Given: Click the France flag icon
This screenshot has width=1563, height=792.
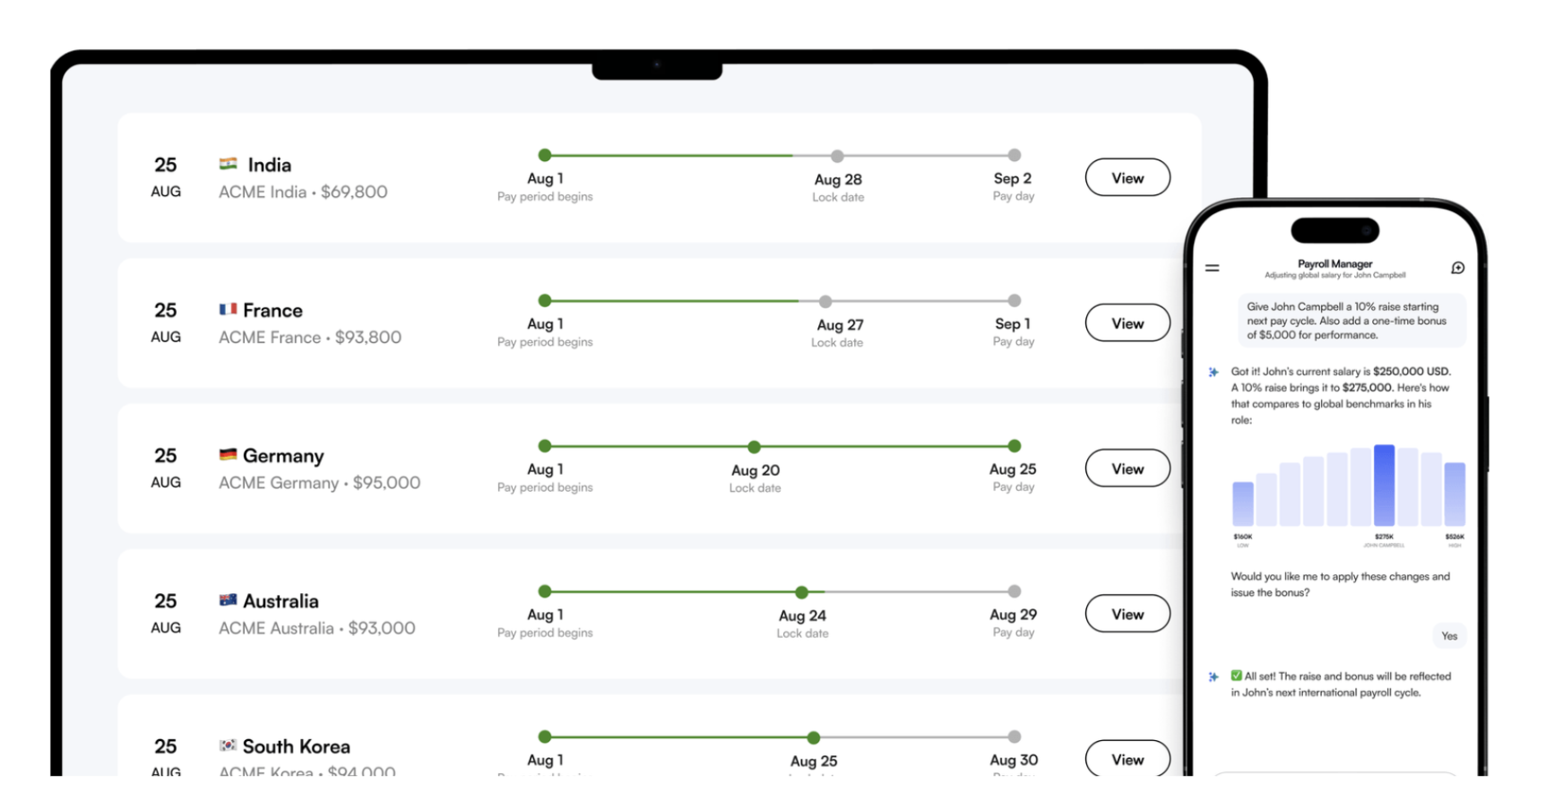Looking at the screenshot, I should 228,309.
